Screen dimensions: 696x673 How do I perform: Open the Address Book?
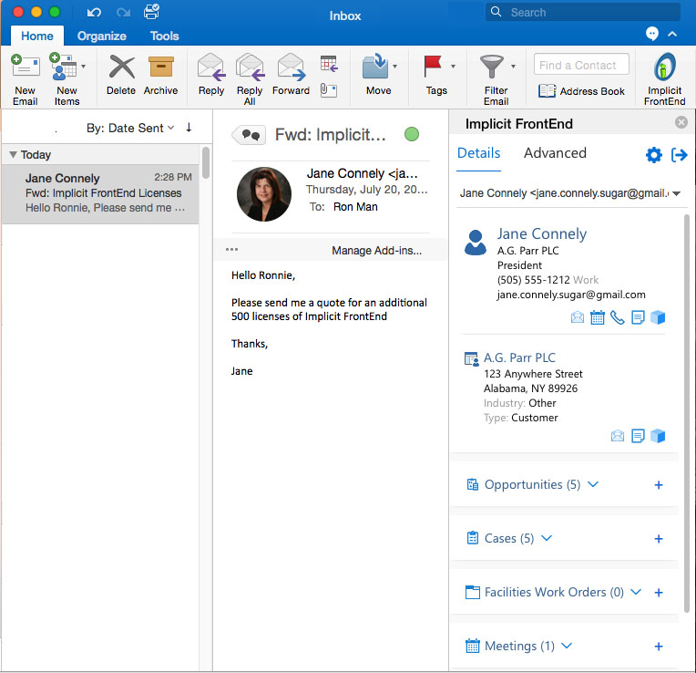582,91
